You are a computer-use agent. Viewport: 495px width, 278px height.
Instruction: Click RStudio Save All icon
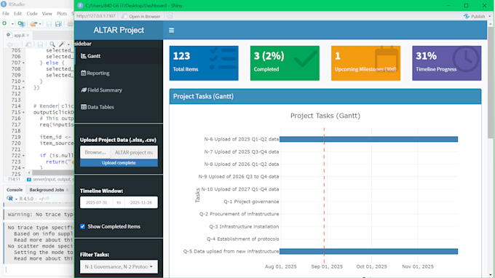[x=58, y=24]
